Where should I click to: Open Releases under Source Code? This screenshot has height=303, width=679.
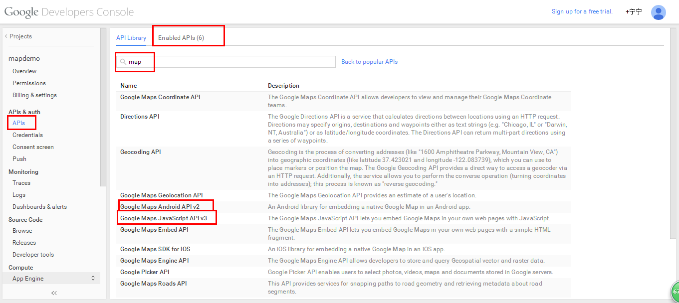(24, 243)
